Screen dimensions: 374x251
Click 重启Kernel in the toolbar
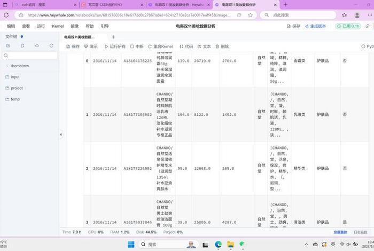pyautogui.click(x=160, y=46)
